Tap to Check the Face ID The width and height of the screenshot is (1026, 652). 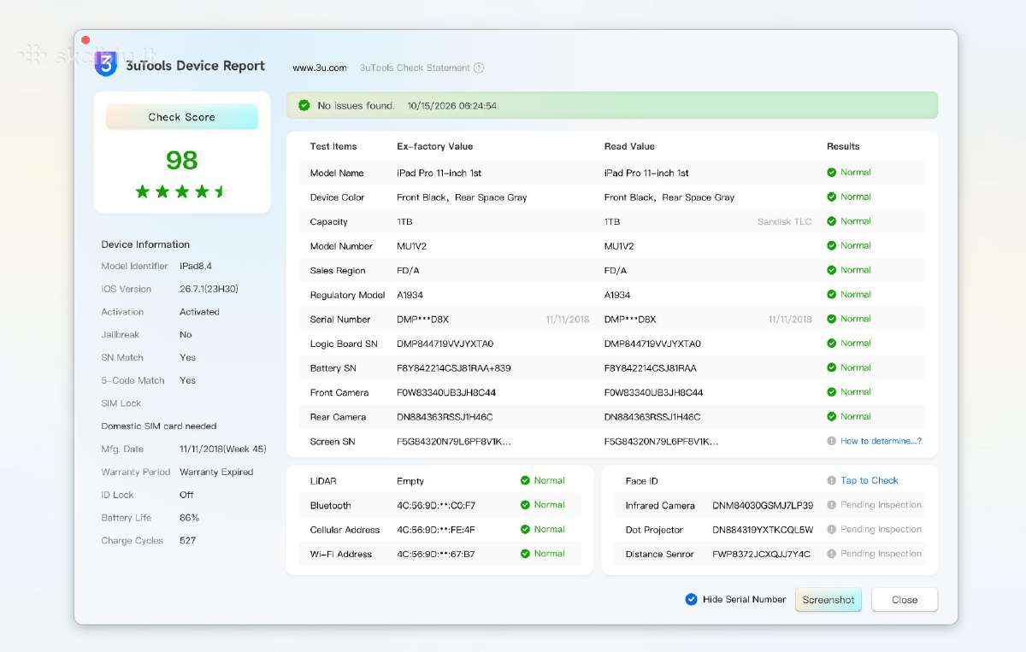point(870,481)
